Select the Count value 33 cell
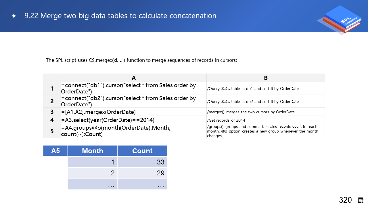The height and width of the screenshot is (207, 368). pos(142,162)
